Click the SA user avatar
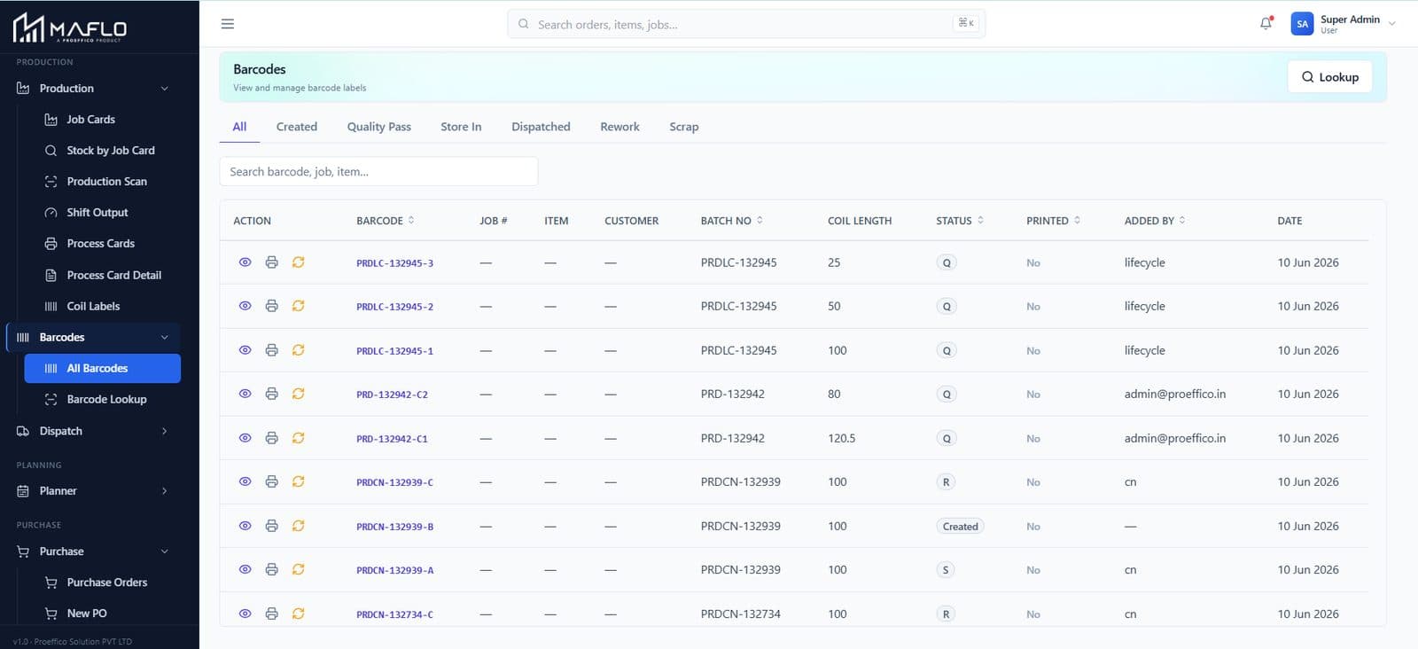 [1302, 24]
